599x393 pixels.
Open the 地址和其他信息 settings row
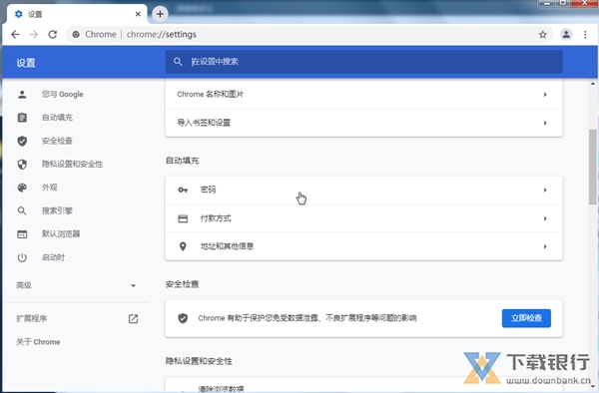363,246
